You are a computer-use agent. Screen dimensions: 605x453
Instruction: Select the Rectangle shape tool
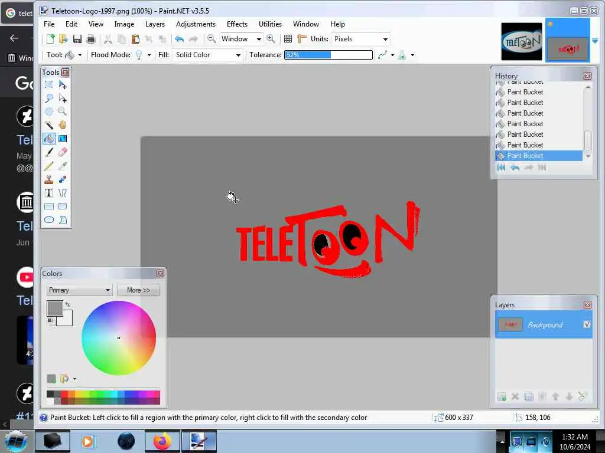click(x=49, y=206)
